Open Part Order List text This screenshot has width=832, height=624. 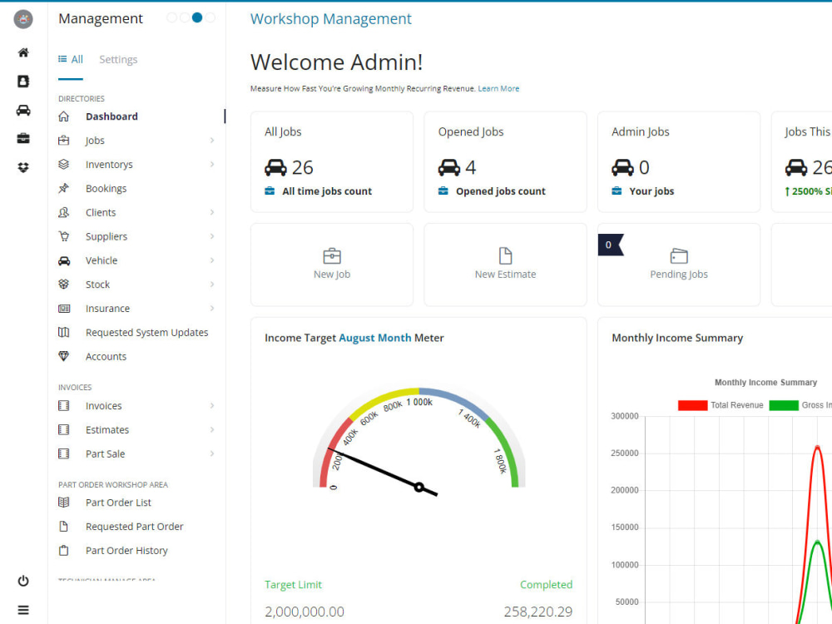click(118, 503)
